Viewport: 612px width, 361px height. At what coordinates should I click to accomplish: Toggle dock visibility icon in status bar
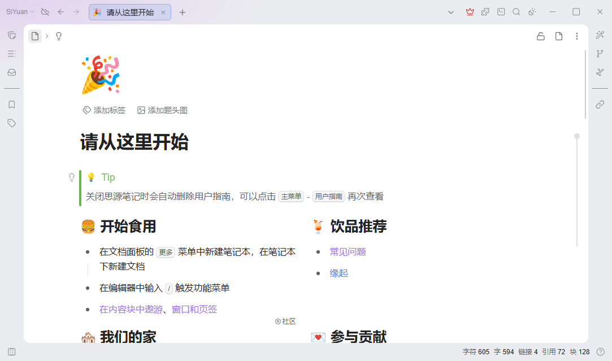pyautogui.click(x=12, y=351)
